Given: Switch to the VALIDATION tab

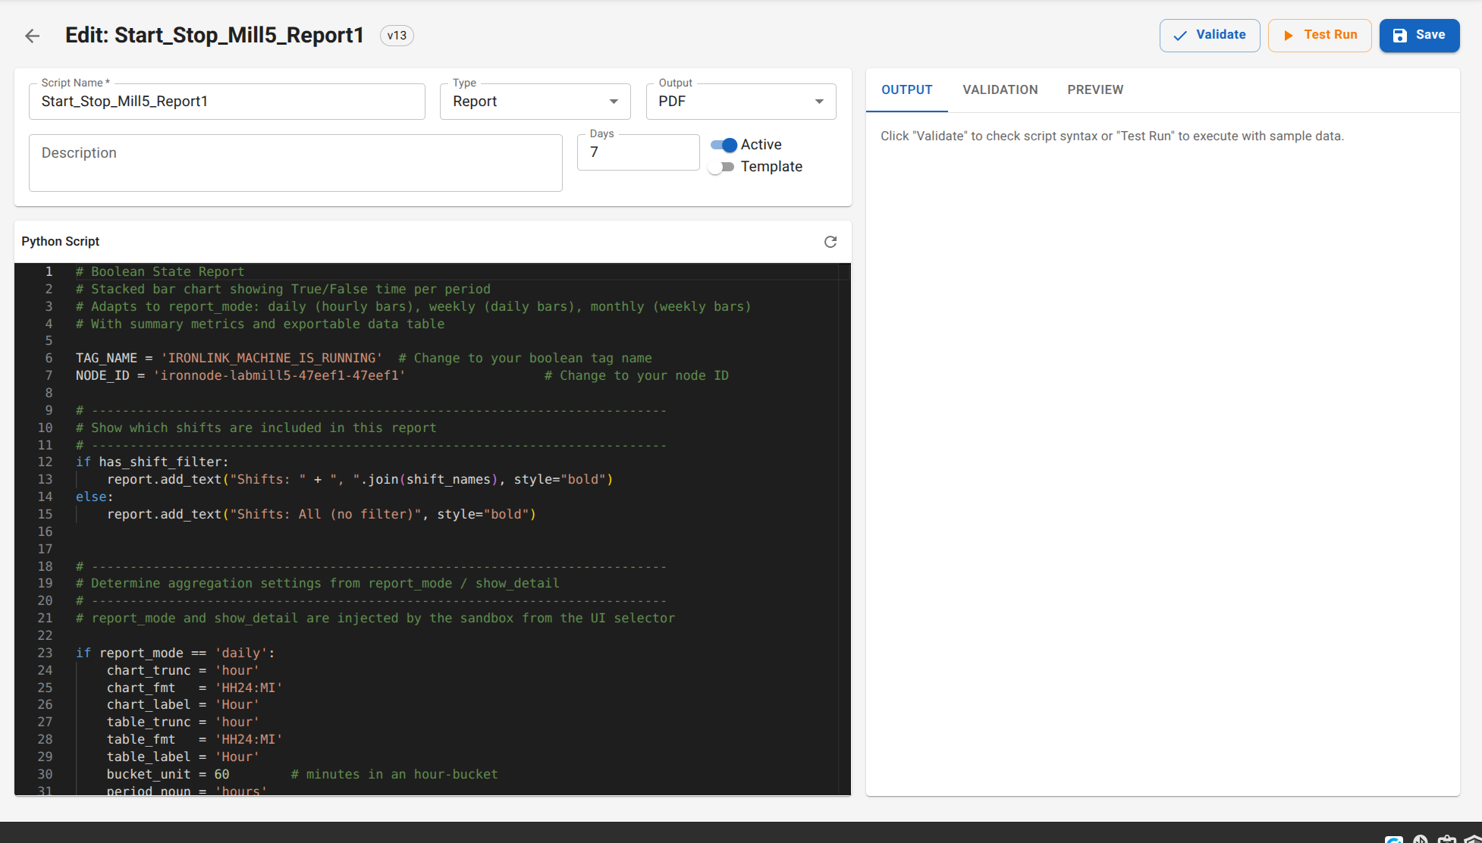Looking at the screenshot, I should pyautogui.click(x=1000, y=89).
